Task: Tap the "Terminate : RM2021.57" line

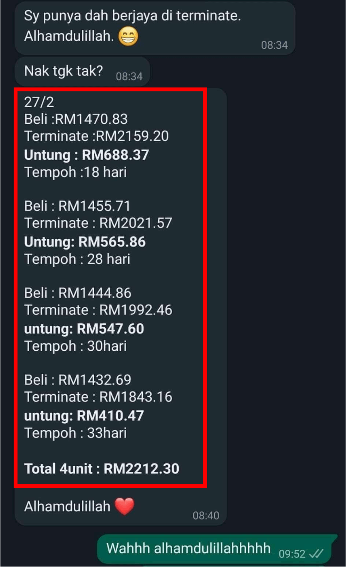Action: click(x=98, y=223)
